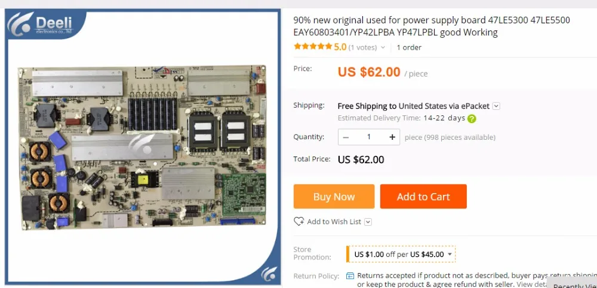Click the Add to Wish List link
The width and height of the screenshot is (597, 288).
tap(334, 222)
